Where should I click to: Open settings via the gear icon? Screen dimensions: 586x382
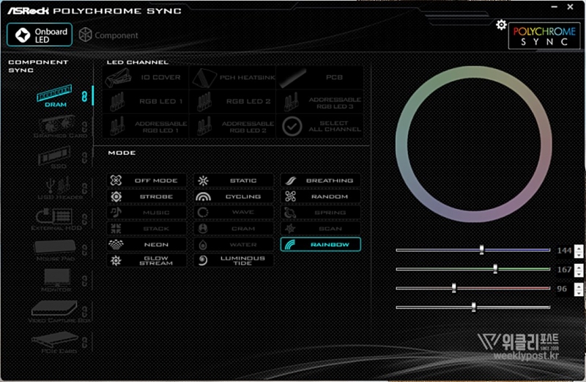tap(501, 25)
